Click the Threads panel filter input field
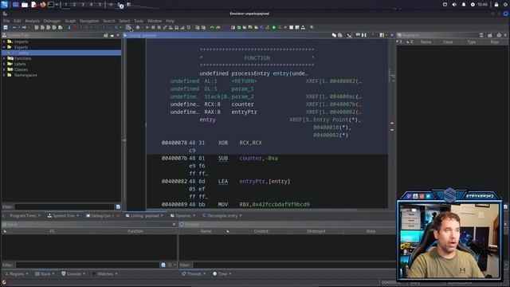Screen dimensions: 510x287 point(294,265)
